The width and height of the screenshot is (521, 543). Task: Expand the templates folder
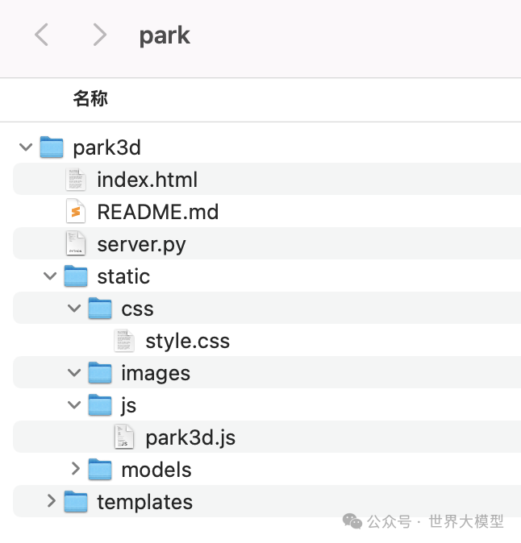(52, 501)
